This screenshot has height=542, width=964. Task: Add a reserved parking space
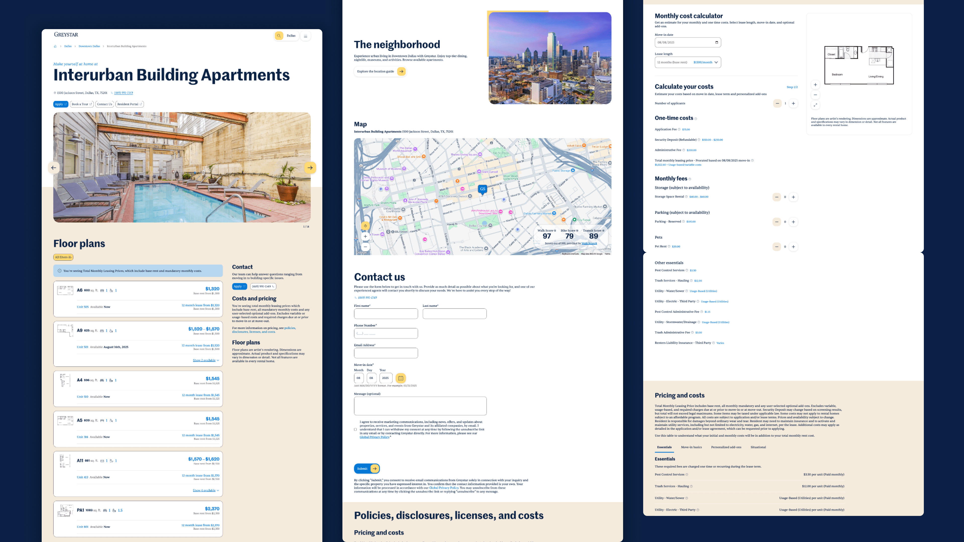793,222
